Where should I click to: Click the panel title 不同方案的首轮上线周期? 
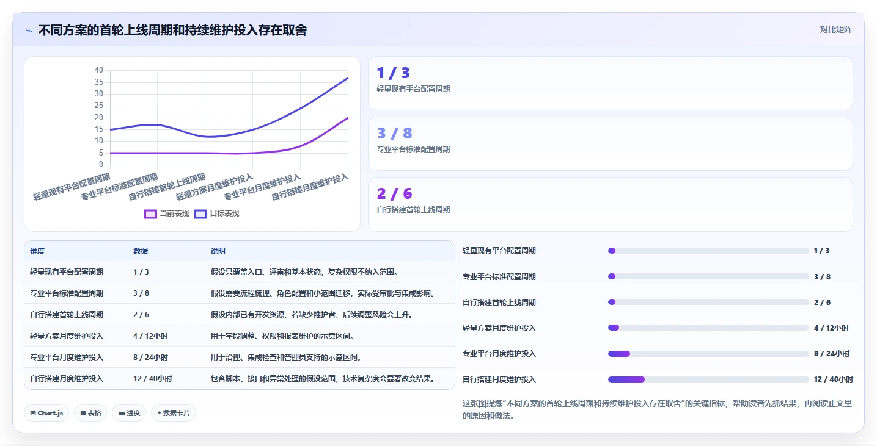(172, 30)
